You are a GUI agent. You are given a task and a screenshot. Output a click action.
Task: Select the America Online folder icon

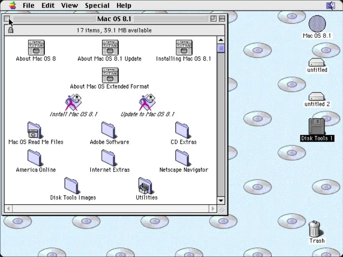pos(35,158)
